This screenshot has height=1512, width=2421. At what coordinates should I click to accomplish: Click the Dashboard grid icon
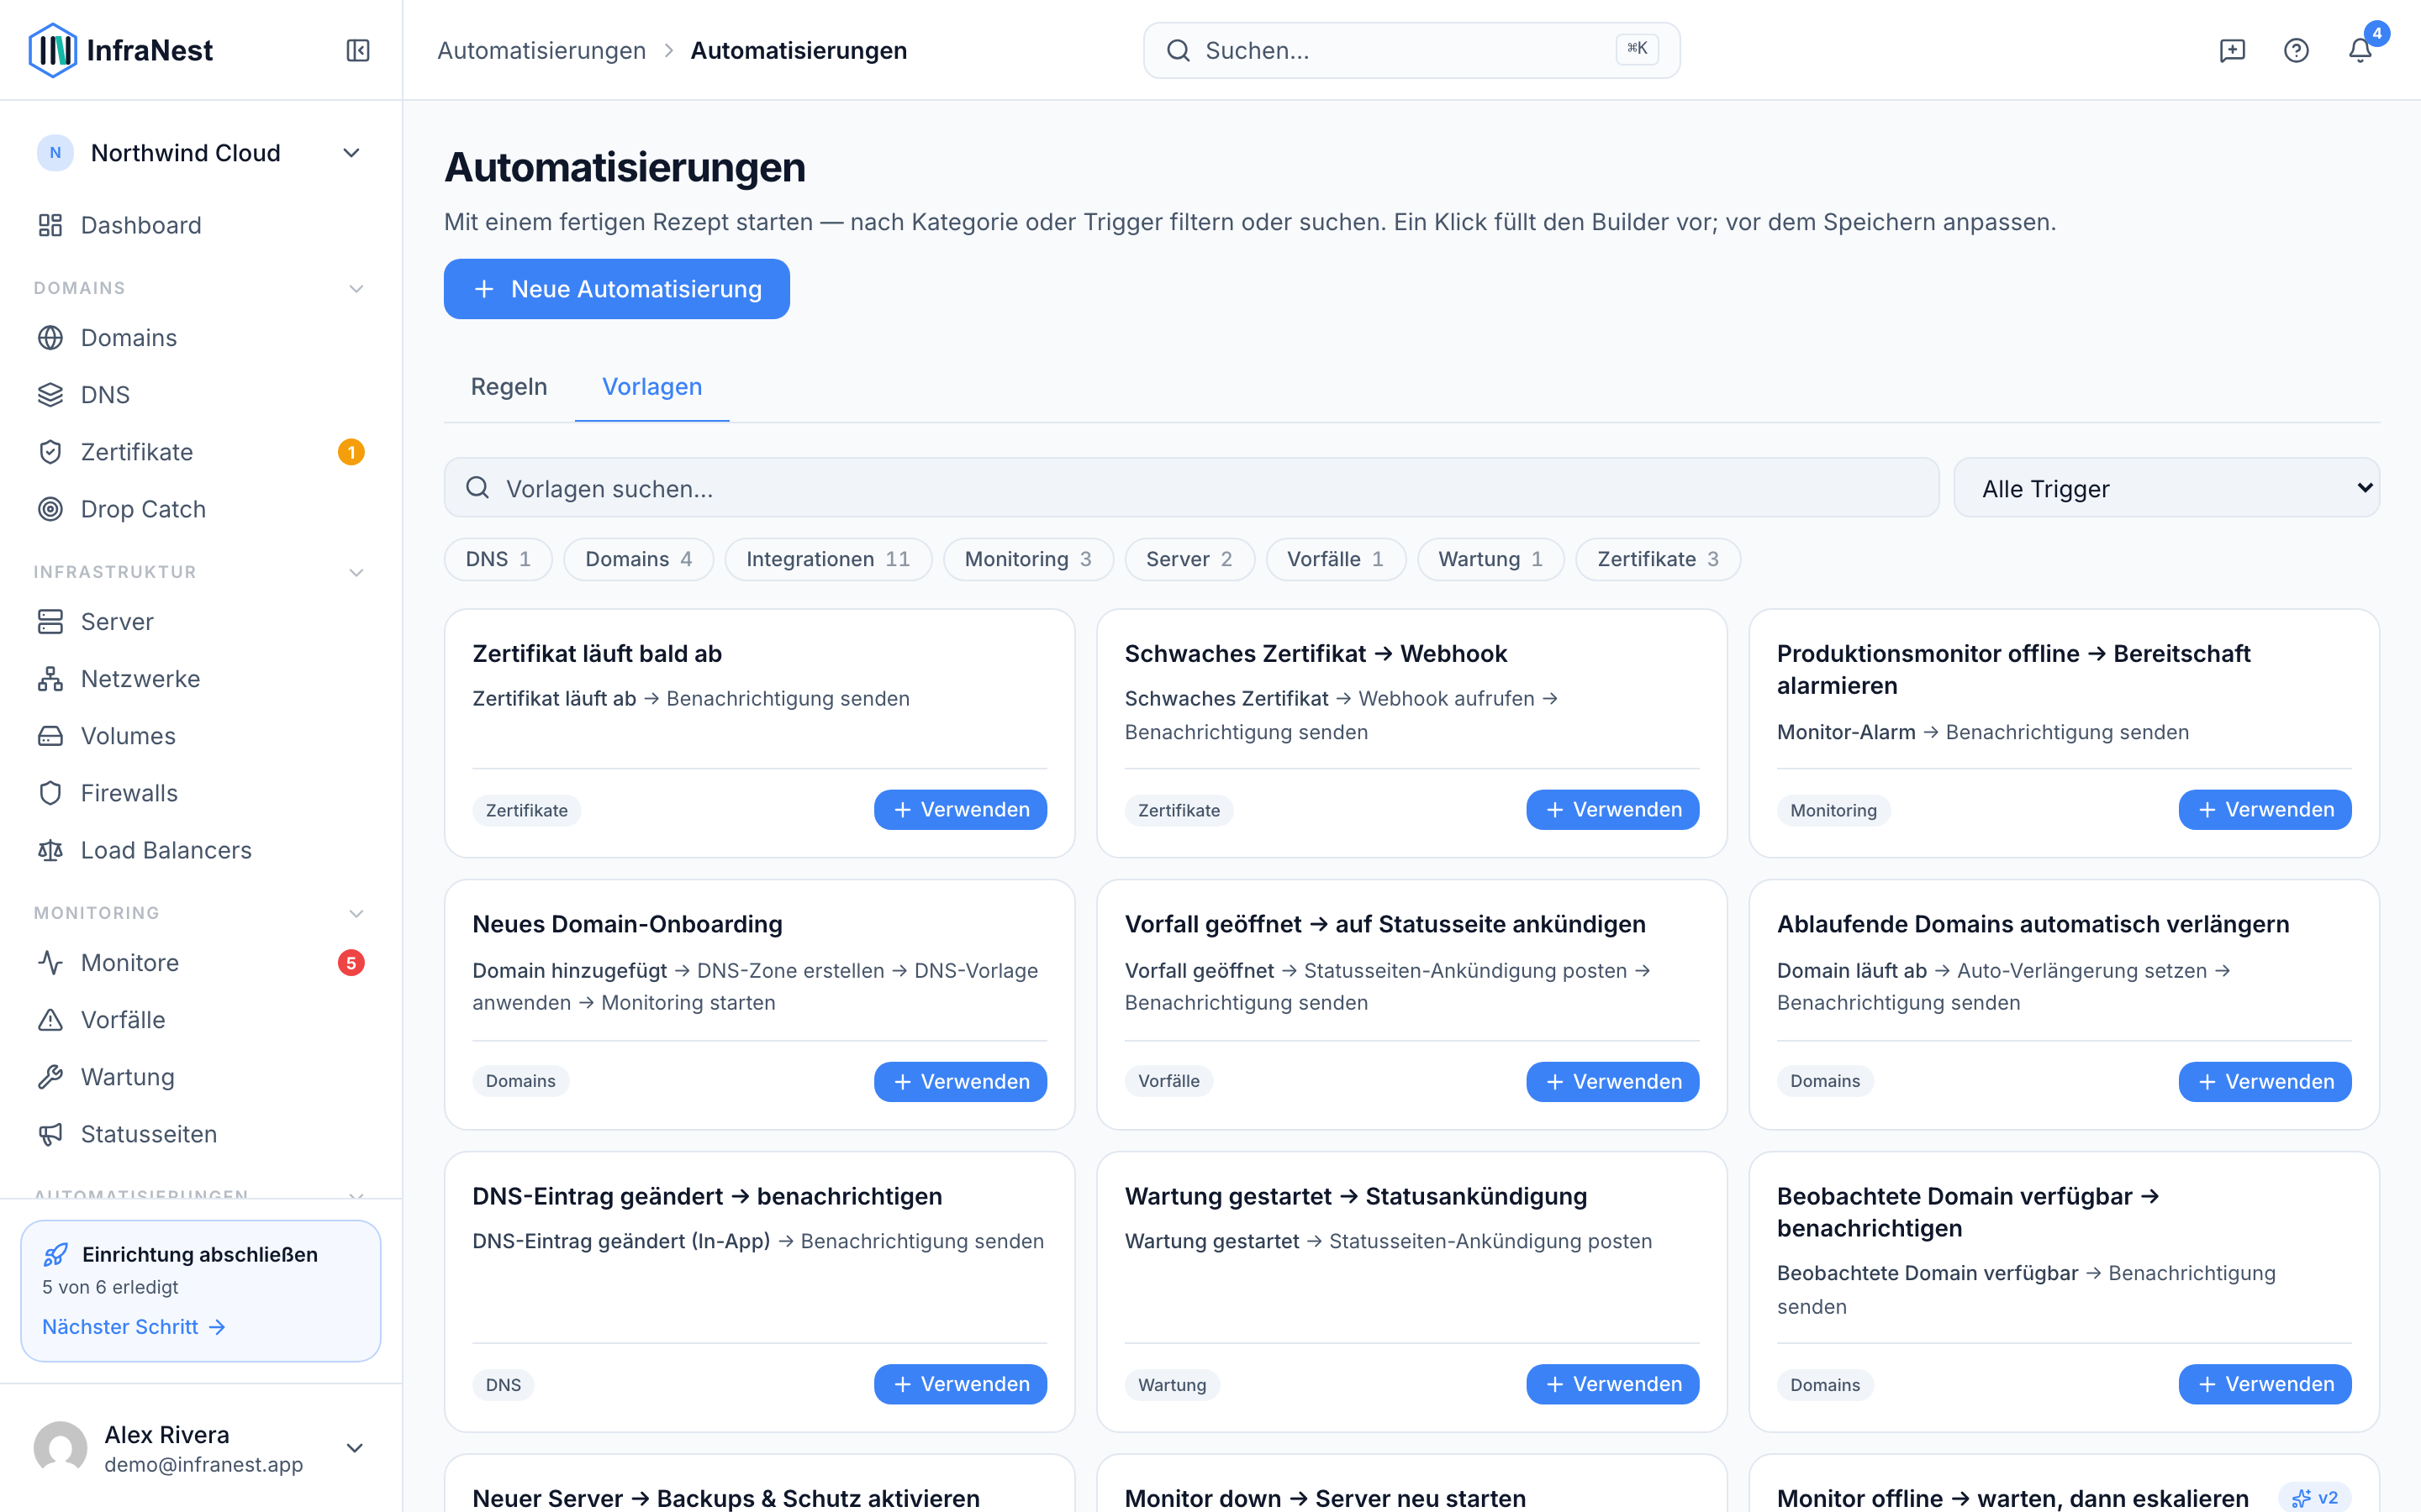tap(50, 225)
